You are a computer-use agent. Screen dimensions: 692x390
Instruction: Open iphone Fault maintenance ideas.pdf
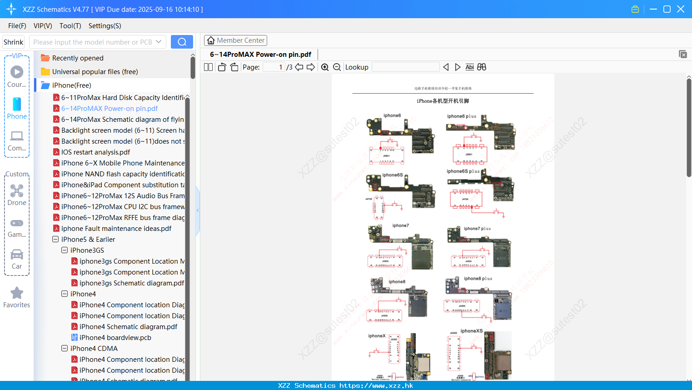113,228
